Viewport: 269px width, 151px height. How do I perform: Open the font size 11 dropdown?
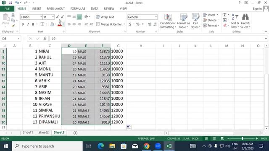[x=53, y=17]
